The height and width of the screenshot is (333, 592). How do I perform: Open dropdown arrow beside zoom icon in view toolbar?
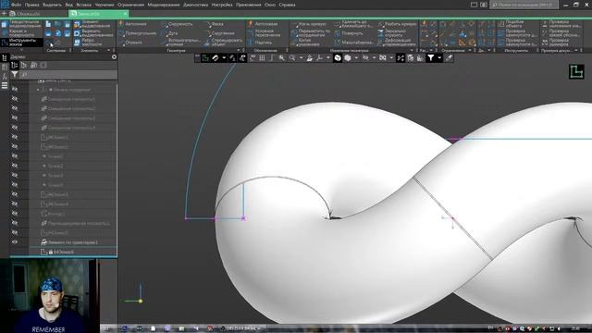301,57
